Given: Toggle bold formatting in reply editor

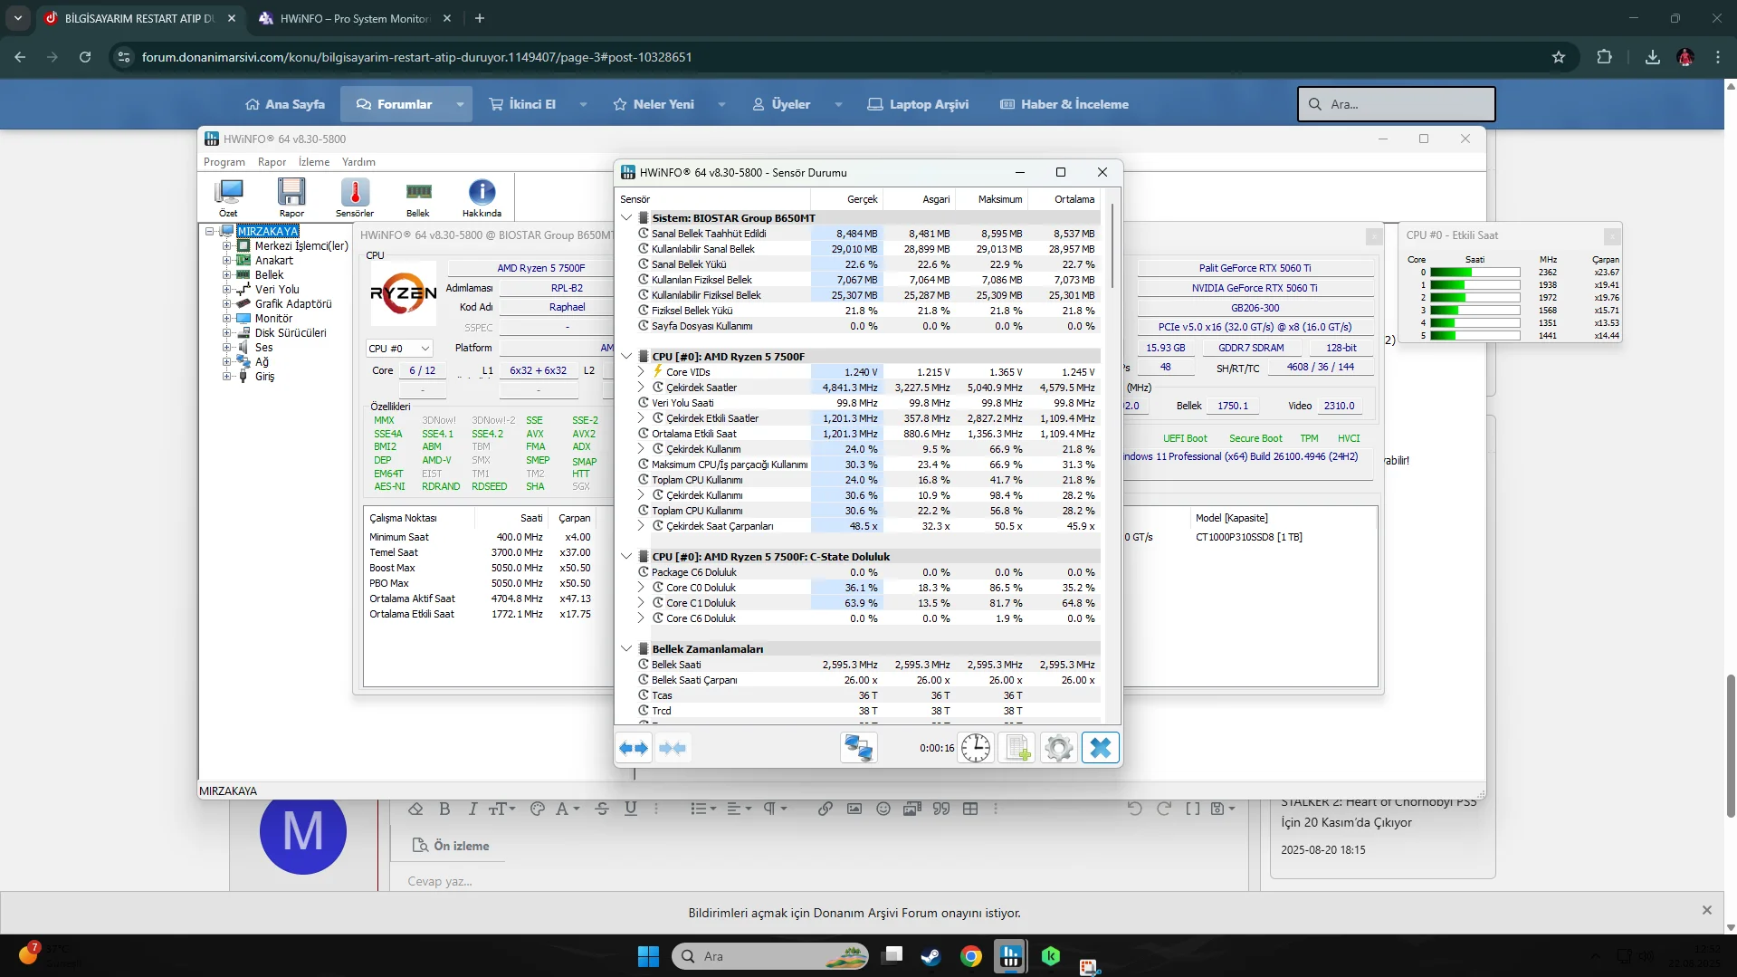Looking at the screenshot, I should 444,809.
